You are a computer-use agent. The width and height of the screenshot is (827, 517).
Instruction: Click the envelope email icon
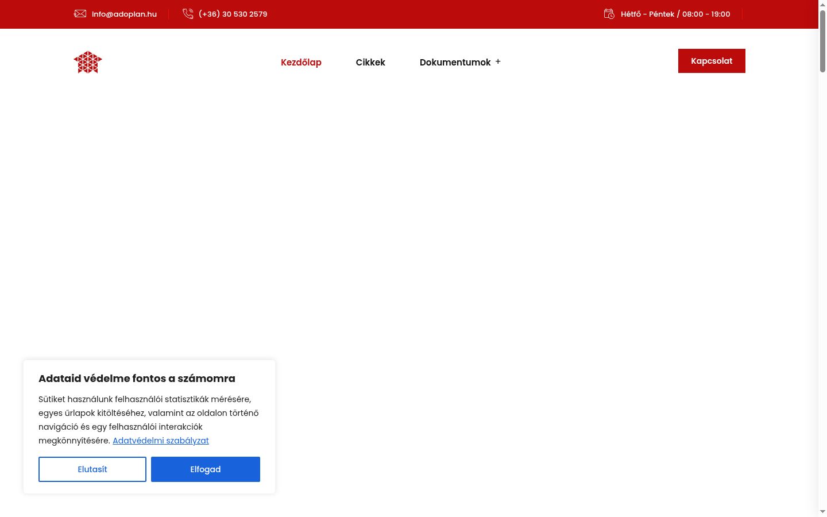pos(80,14)
